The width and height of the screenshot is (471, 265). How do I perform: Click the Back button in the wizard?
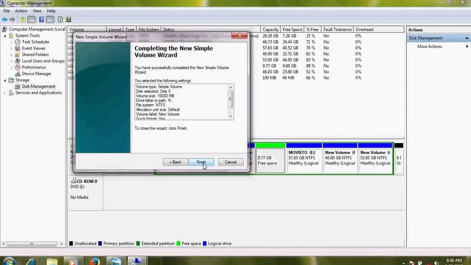point(175,162)
